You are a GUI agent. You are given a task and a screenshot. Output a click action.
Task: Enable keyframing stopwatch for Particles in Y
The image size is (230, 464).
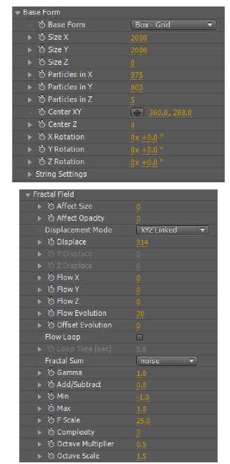pyautogui.click(x=42, y=87)
